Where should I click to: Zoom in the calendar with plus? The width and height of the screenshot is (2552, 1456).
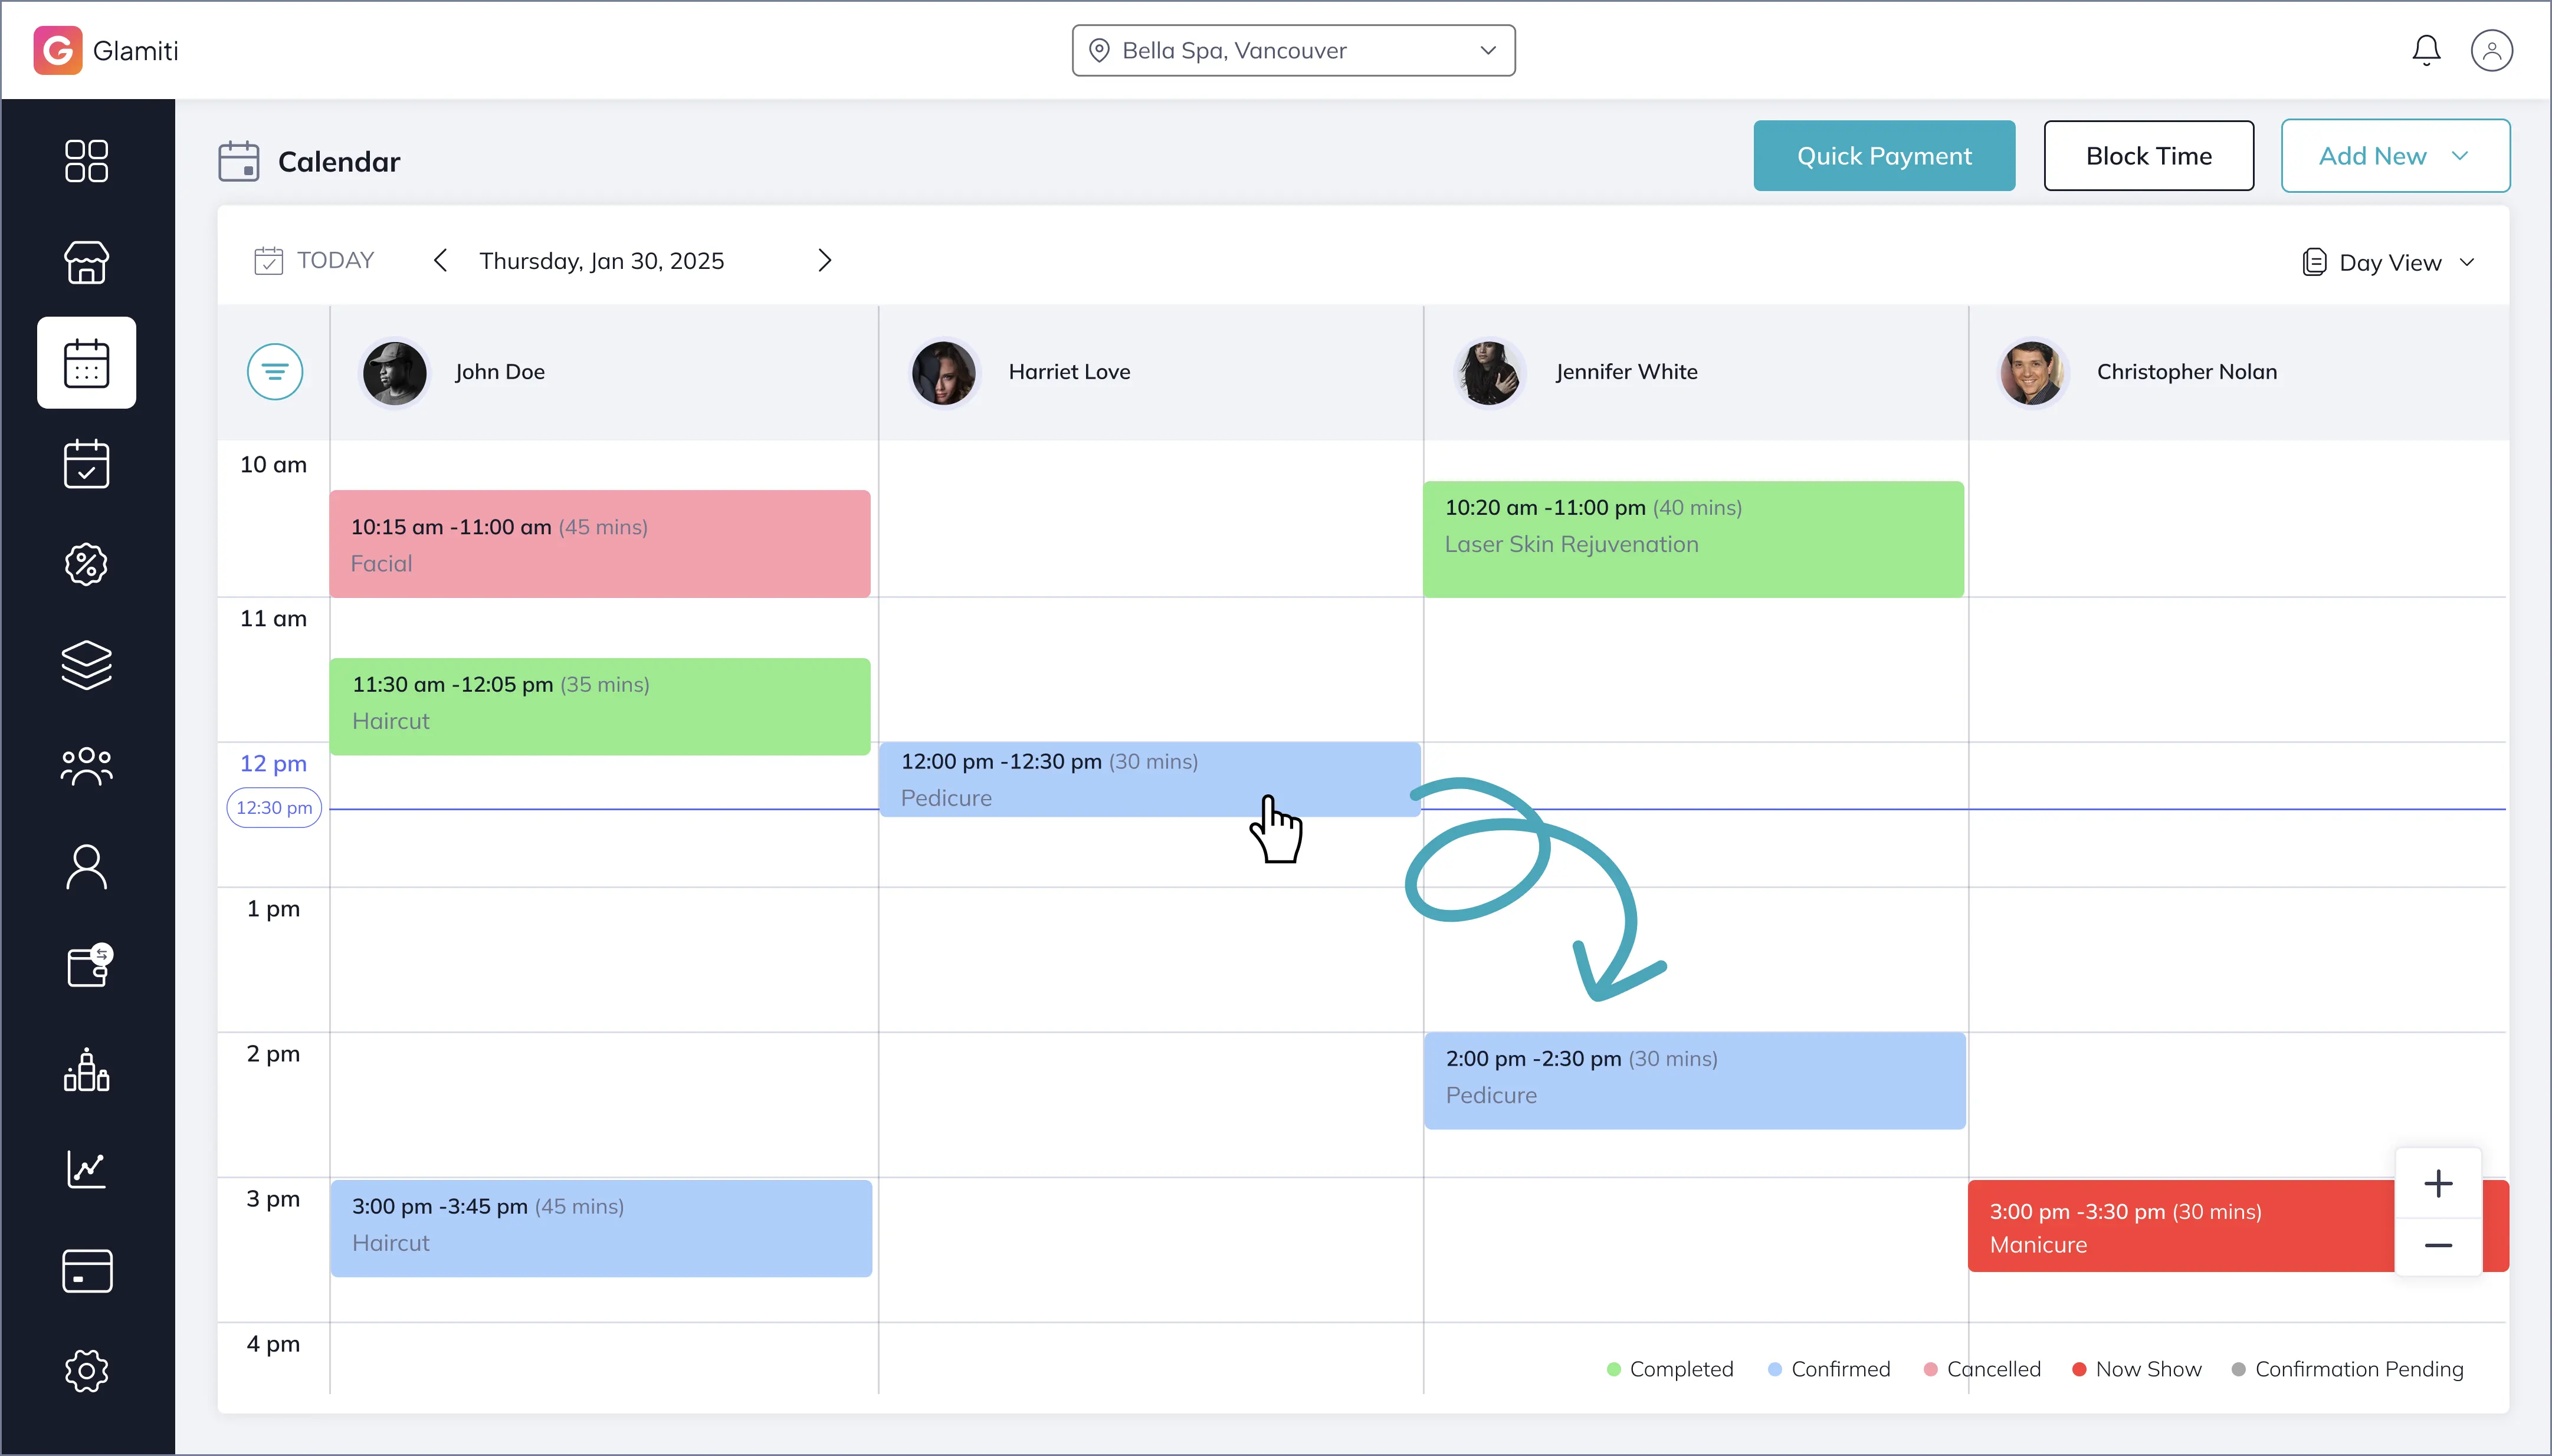[2438, 1184]
